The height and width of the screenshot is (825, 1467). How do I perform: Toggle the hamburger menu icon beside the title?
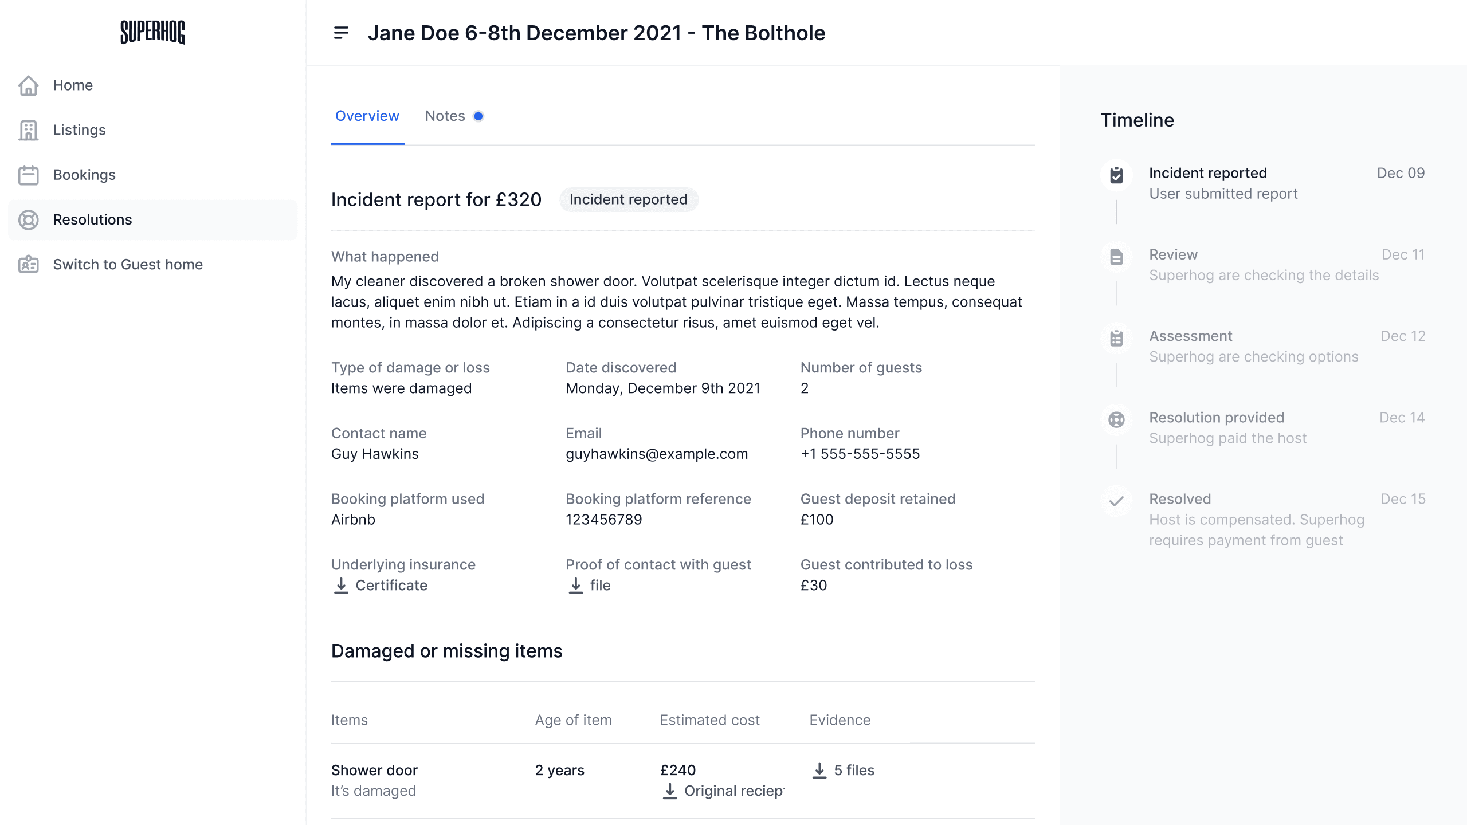pyautogui.click(x=341, y=33)
